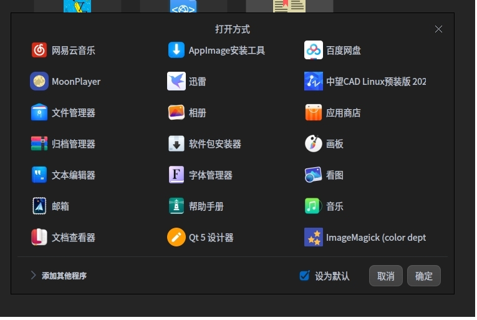
Task: Expand 添加其他程序 chevron arrow
Action: (34, 276)
